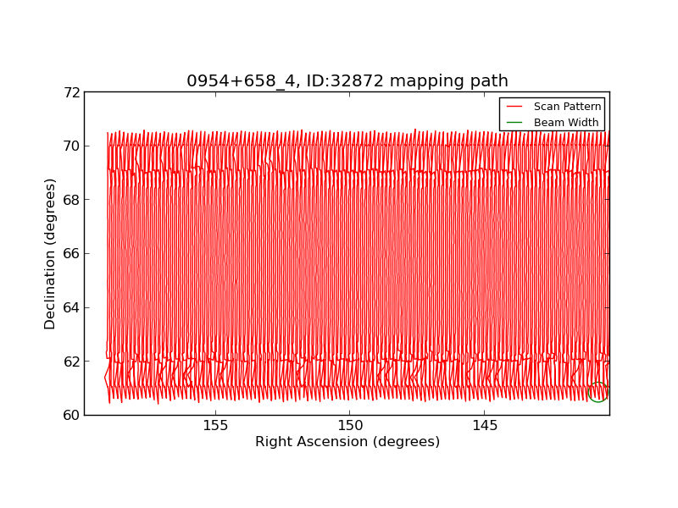
Task: Click the y-axis tick label 64
Action: click(x=72, y=307)
